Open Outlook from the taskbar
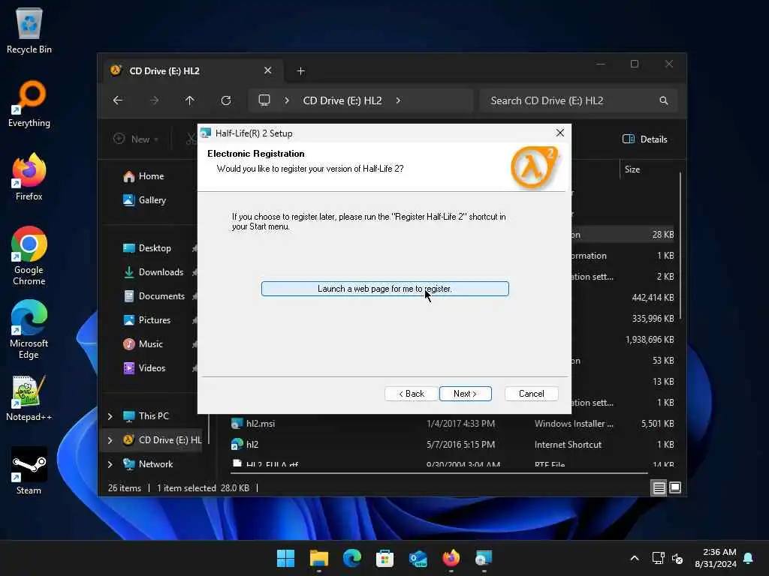769x576 pixels. coord(418,558)
